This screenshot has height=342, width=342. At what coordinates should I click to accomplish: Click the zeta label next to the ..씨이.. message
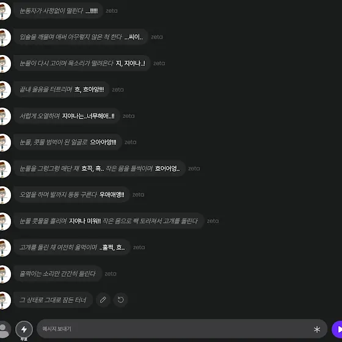[157, 37]
